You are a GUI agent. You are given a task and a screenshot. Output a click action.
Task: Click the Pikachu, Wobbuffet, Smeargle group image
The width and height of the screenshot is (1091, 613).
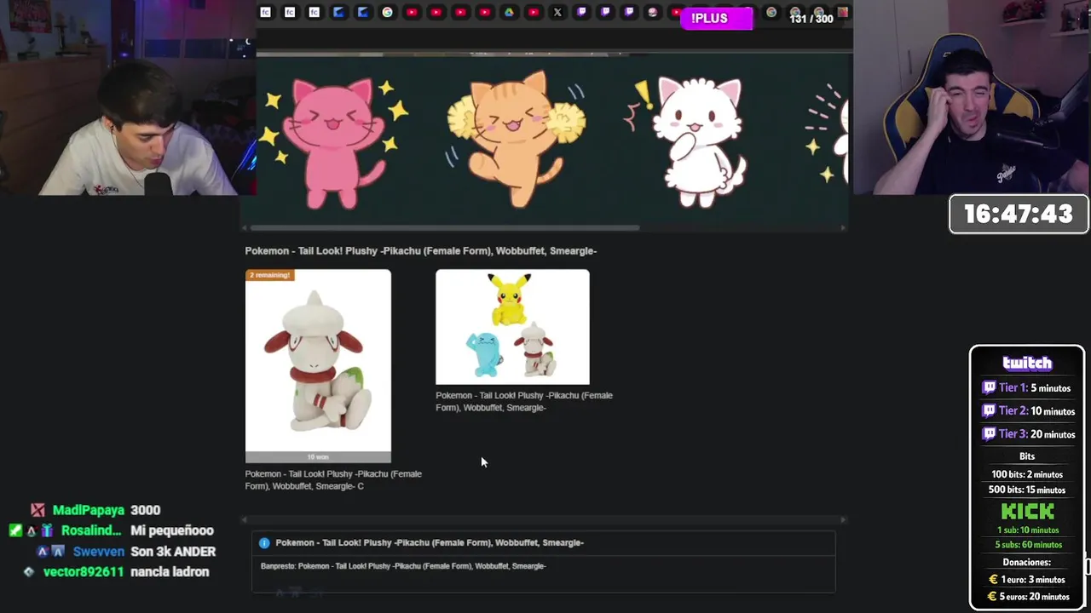512,327
